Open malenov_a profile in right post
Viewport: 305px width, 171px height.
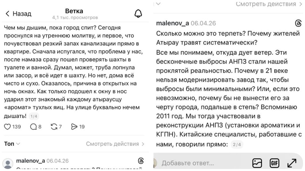172,23
